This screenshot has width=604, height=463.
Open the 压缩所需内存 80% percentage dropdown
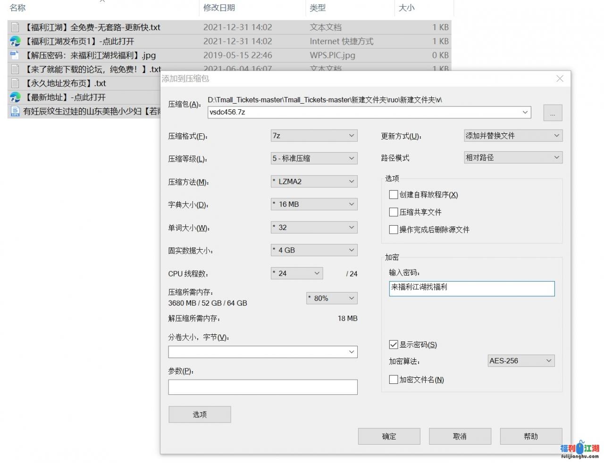point(332,298)
